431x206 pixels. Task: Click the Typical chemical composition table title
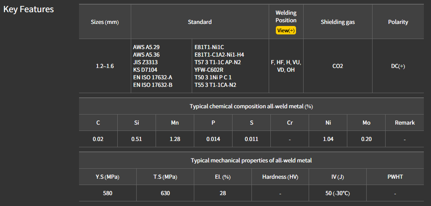click(x=251, y=106)
